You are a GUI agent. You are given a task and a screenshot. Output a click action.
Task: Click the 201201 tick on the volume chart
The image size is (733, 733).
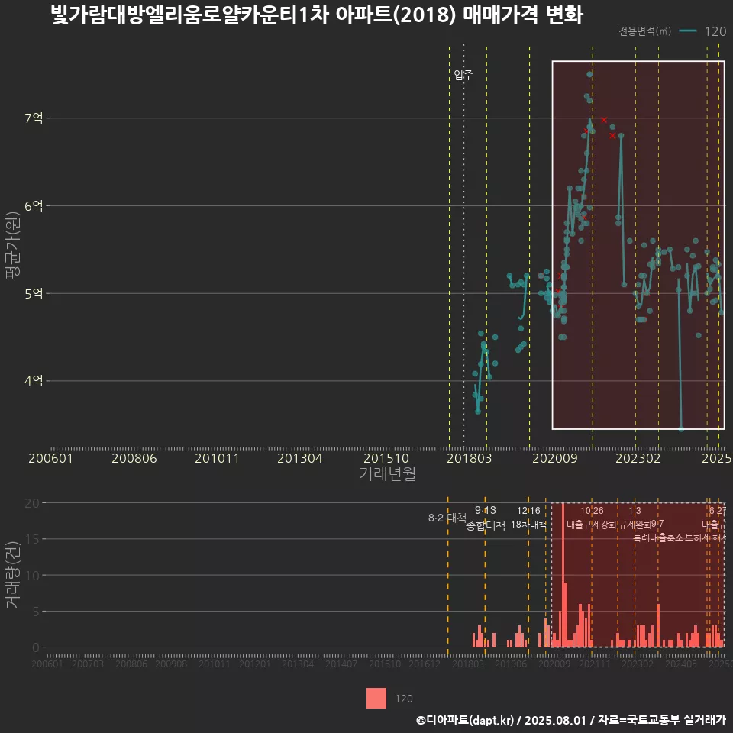(x=254, y=664)
